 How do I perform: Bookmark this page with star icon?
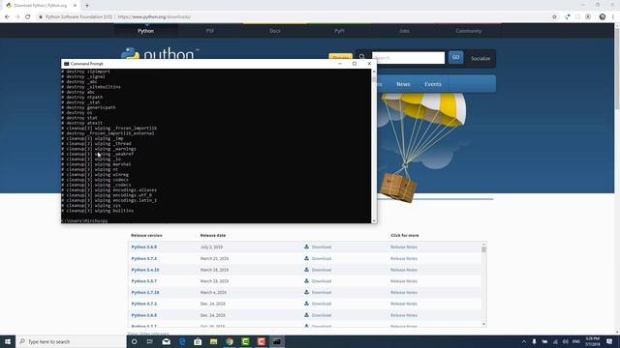pyautogui.click(x=554, y=17)
